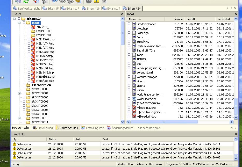Click the $ROOT00003 folder icon
This screenshot has height=167, width=242.
(x=28, y=89)
